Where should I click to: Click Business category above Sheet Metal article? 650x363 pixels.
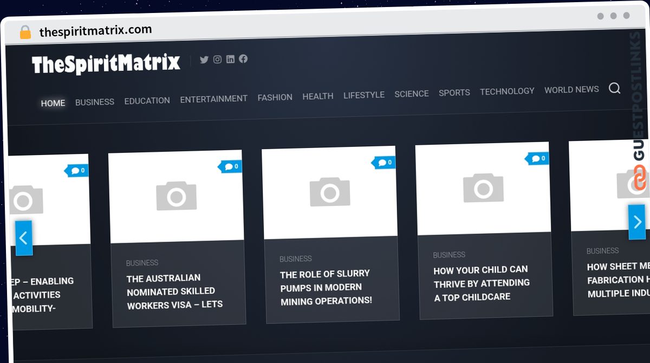coord(602,251)
